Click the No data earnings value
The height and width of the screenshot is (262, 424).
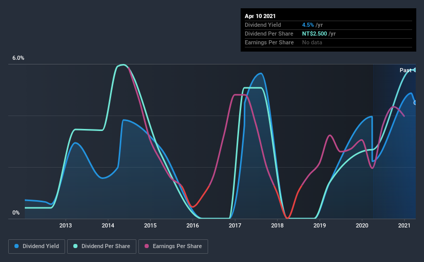[312, 42]
